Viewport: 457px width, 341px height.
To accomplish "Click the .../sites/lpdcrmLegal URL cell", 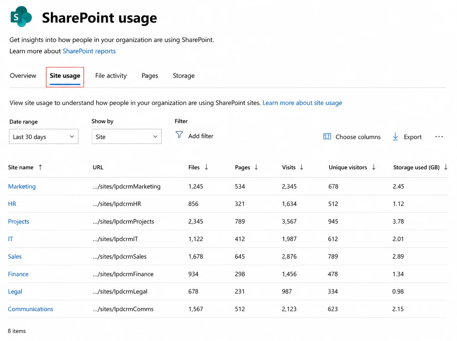I will pos(120,291).
